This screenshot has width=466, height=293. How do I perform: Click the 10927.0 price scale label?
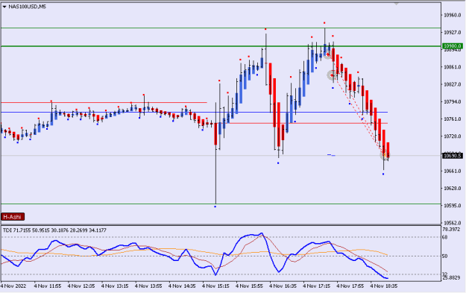pos(452,32)
